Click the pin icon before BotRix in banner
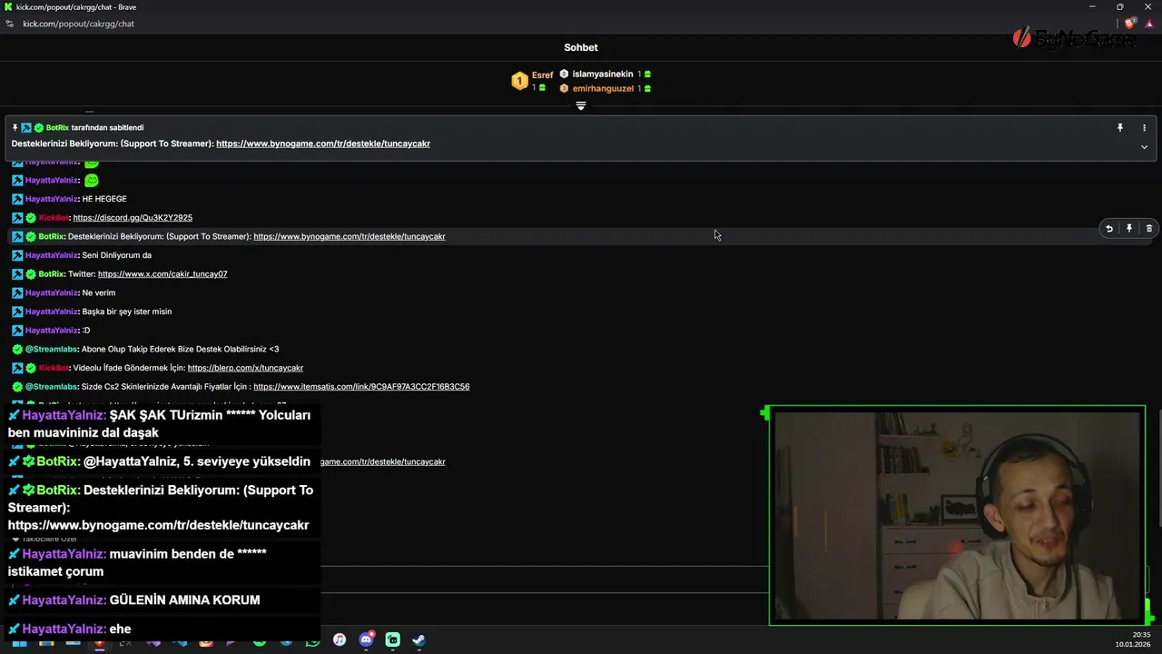This screenshot has height=654, width=1162. (x=15, y=128)
